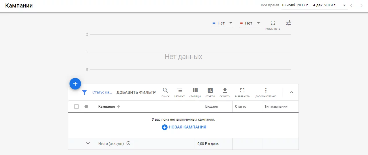Click the 'У вас пока нет включенных кампаний' message
The width and height of the screenshot is (368, 155).
pyautogui.click(x=183, y=119)
